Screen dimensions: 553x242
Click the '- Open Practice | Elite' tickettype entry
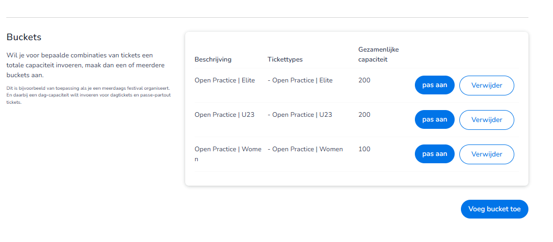click(x=300, y=80)
